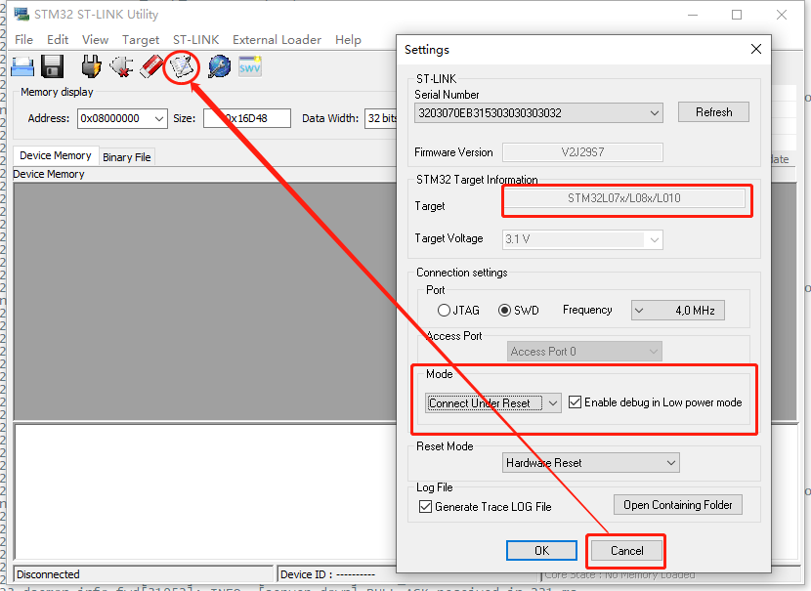Click the Size input field
The image size is (811, 591).
[246, 118]
